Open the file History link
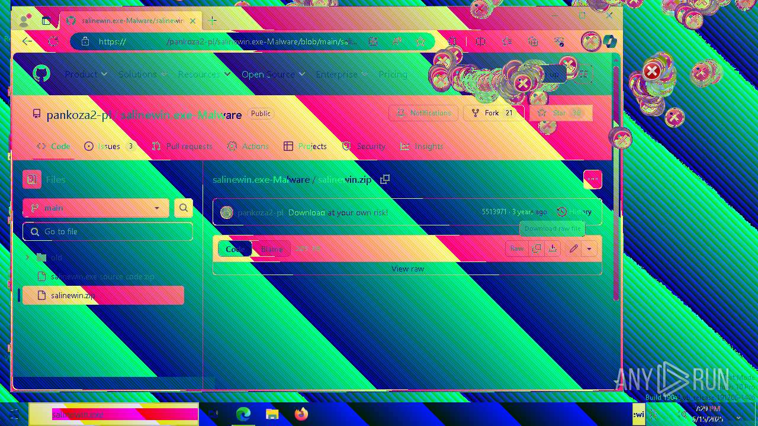 pyautogui.click(x=574, y=212)
